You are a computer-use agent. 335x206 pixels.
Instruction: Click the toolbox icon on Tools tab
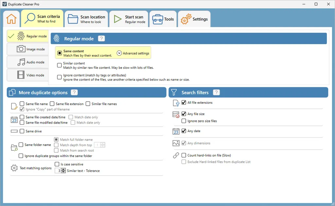coord(158,19)
